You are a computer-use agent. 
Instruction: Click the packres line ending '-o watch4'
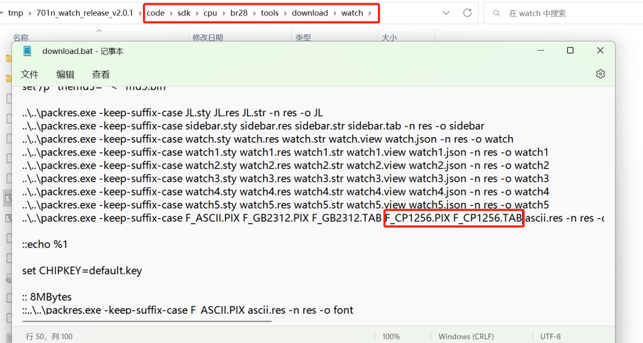coord(285,192)
